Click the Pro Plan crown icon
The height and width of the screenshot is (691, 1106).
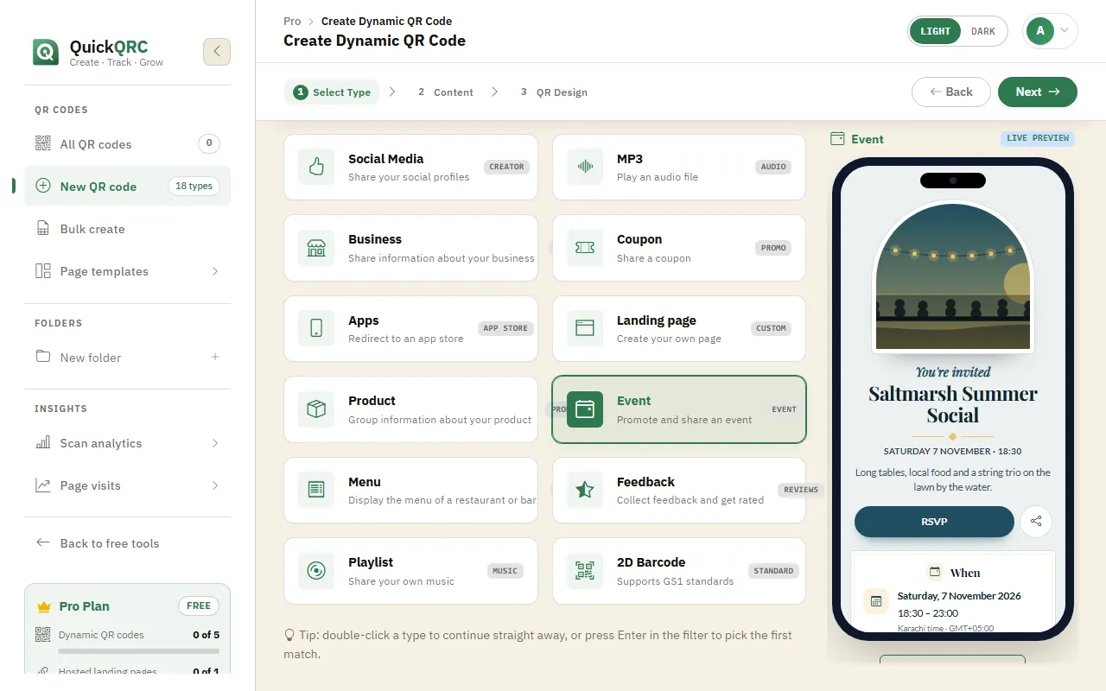(x=44, y=606)
